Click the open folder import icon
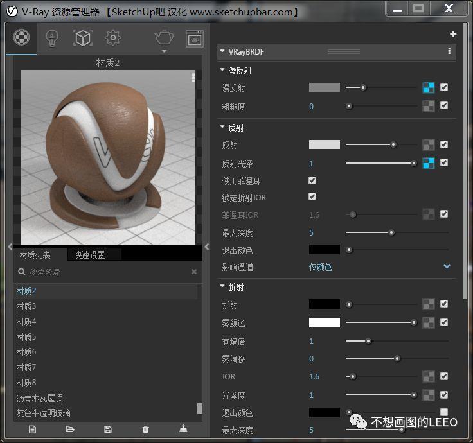 [x=70, y=429]
